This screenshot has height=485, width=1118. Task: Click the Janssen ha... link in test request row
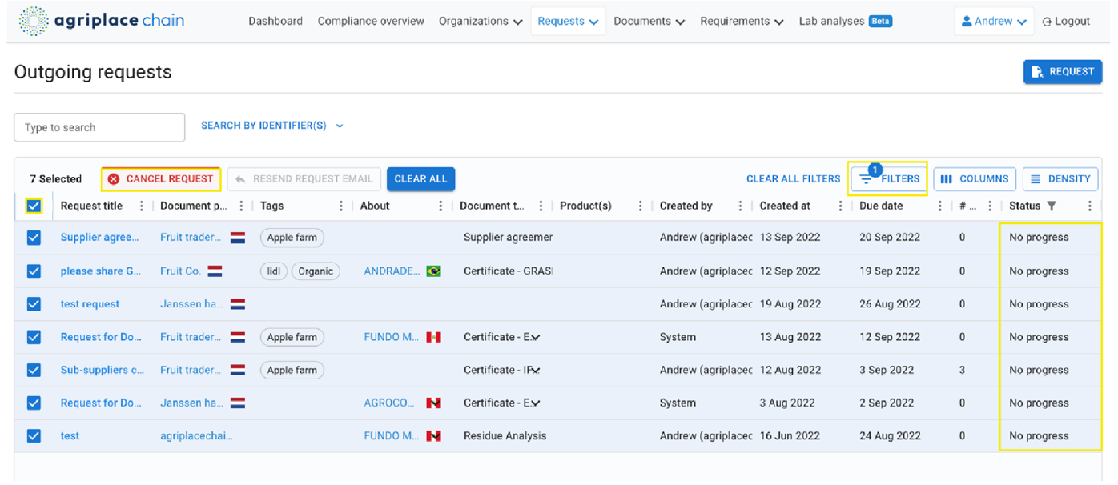(192, 304)
